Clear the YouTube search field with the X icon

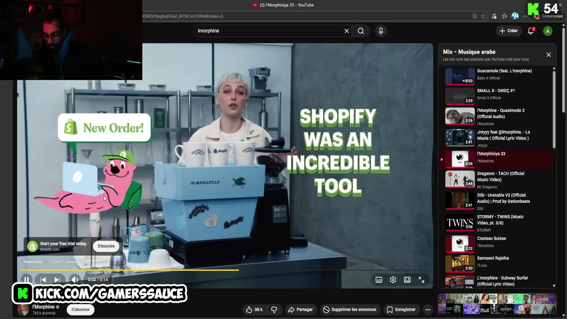[x=346, y=31]
